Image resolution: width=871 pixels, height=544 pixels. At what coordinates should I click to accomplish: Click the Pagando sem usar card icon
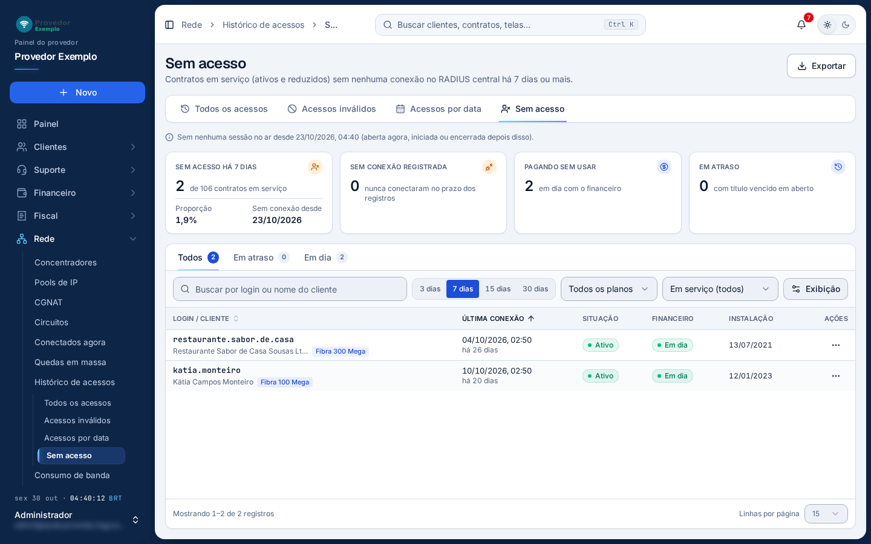(664, 167)
